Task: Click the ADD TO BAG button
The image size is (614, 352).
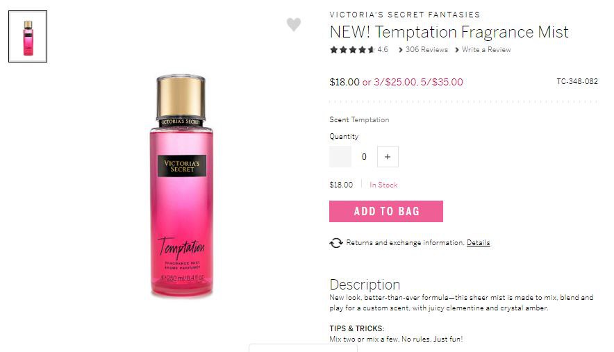Action: 386,212
